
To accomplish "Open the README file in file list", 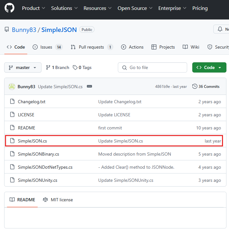I will point(27,128).
